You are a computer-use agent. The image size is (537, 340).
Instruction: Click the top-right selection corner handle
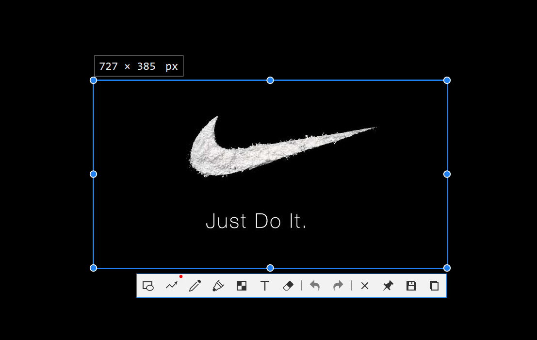click(x=447, y=81)
